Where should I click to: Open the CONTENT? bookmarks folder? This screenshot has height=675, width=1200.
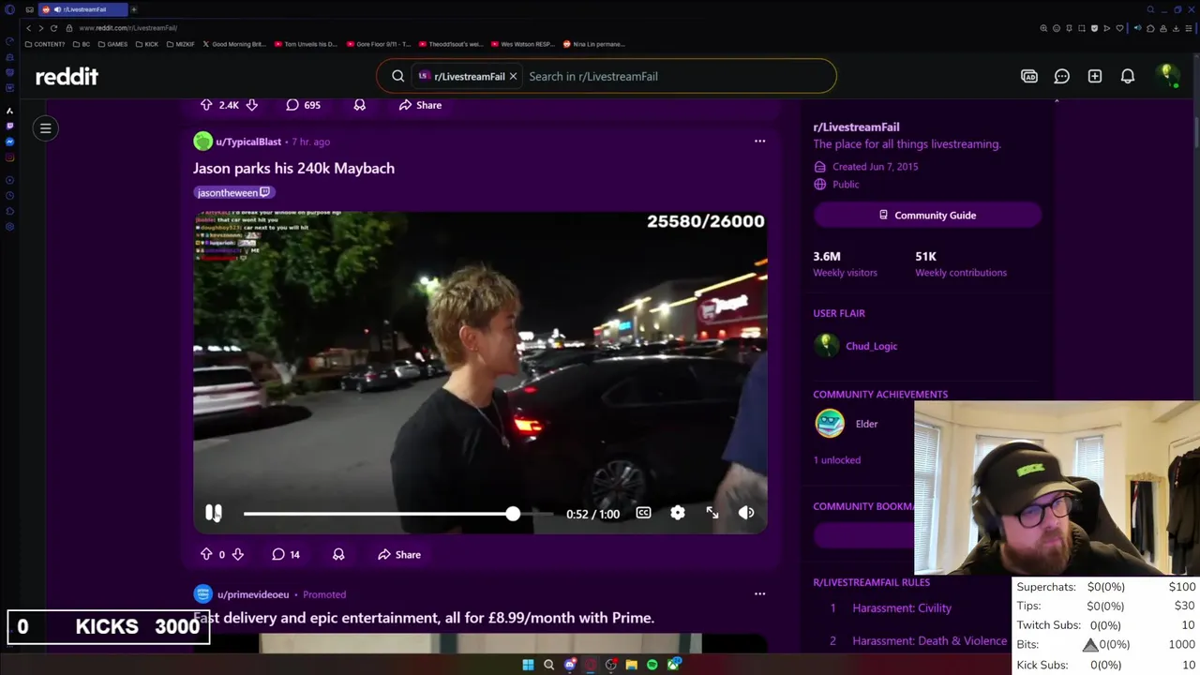pyautogui.click(x=45, y=44)
